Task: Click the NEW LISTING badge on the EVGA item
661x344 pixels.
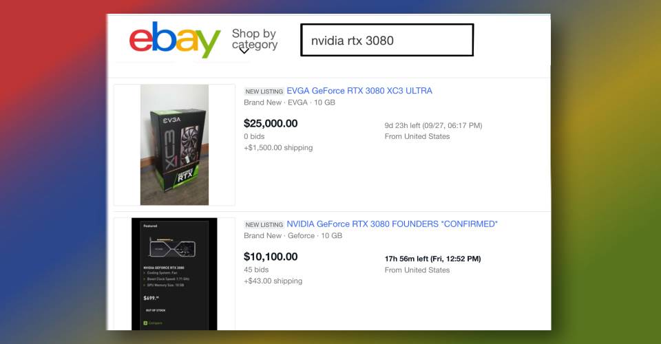Action: (264, 92)
